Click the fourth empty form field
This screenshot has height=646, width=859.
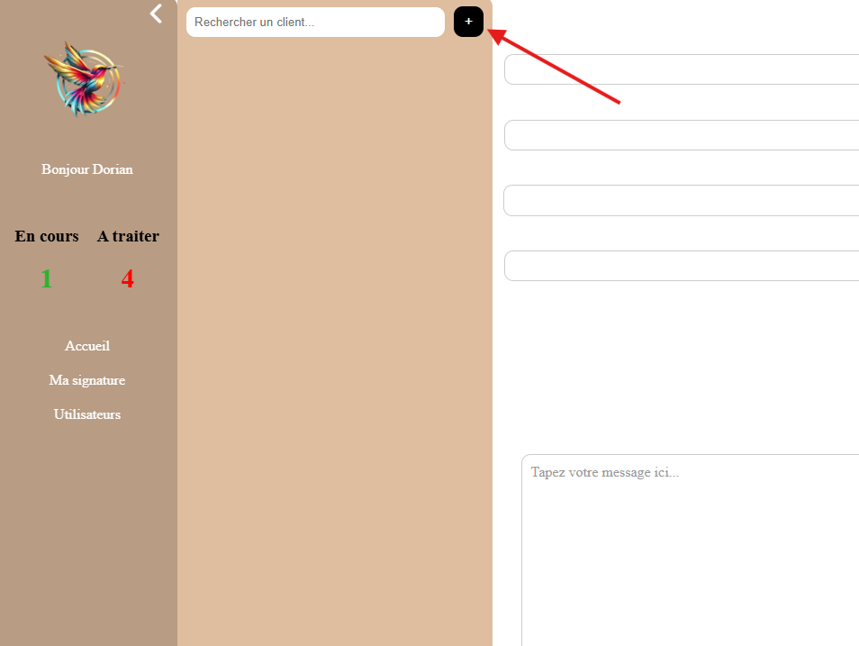pos(682,266)
